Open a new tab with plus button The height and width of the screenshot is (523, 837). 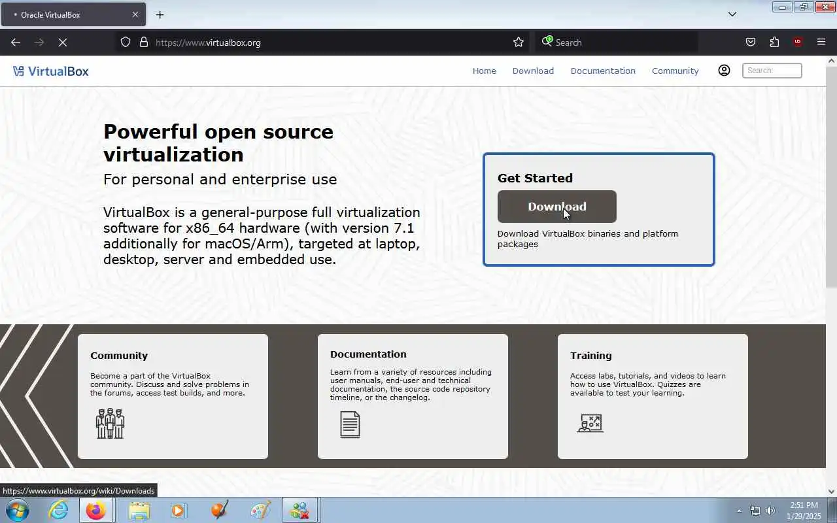[x=160, y=14]
